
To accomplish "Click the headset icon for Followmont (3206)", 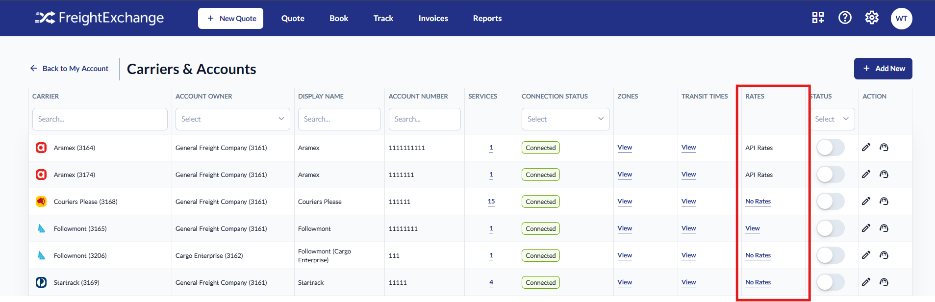I will pos(884,255).
